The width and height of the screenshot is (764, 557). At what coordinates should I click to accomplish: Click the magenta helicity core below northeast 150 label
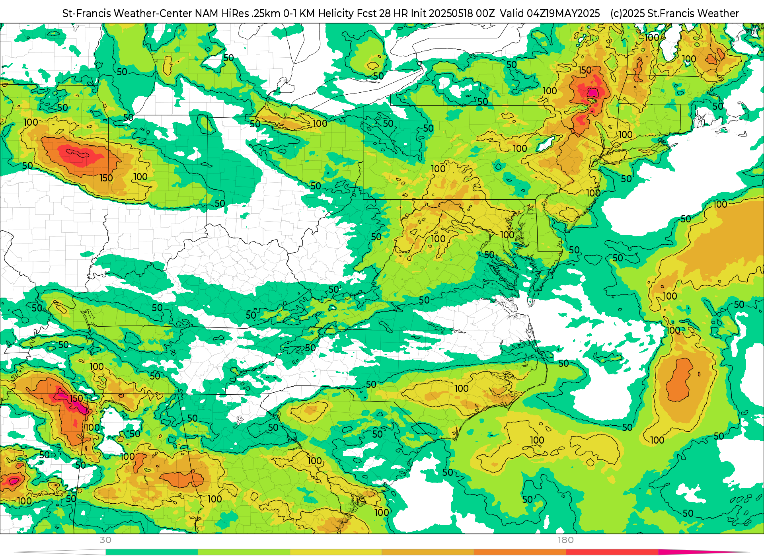[x=593, y=93]
